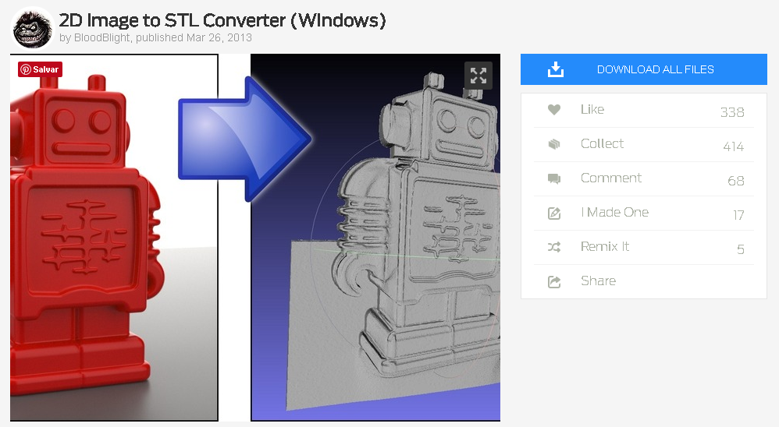Click the 2D Image to STL Converter title

pyautogui.click(x=222, y=20)
